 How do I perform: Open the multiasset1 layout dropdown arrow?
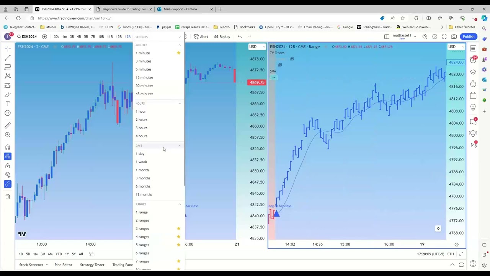point(415,36)
